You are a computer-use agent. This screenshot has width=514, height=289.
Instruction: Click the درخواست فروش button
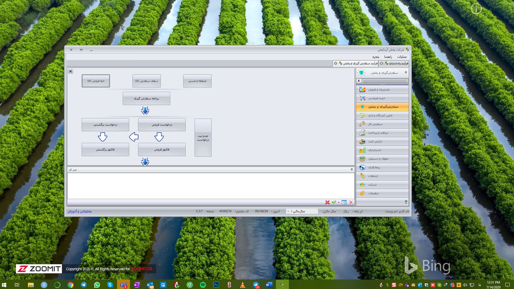click(162, 125)
